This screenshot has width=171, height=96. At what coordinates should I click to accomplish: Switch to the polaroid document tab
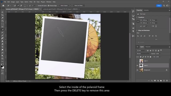61,9
